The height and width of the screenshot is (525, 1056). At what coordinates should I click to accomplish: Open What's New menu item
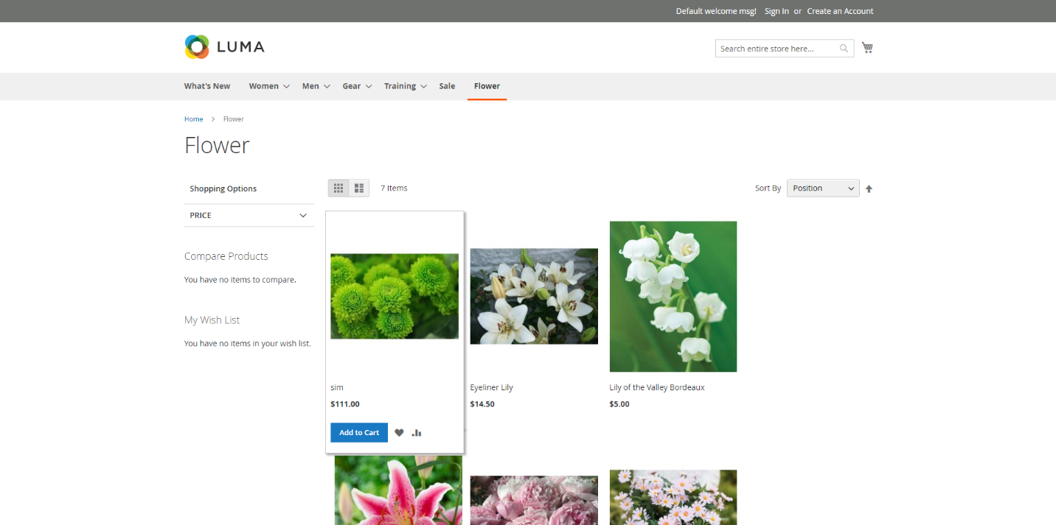click(207, 86)
